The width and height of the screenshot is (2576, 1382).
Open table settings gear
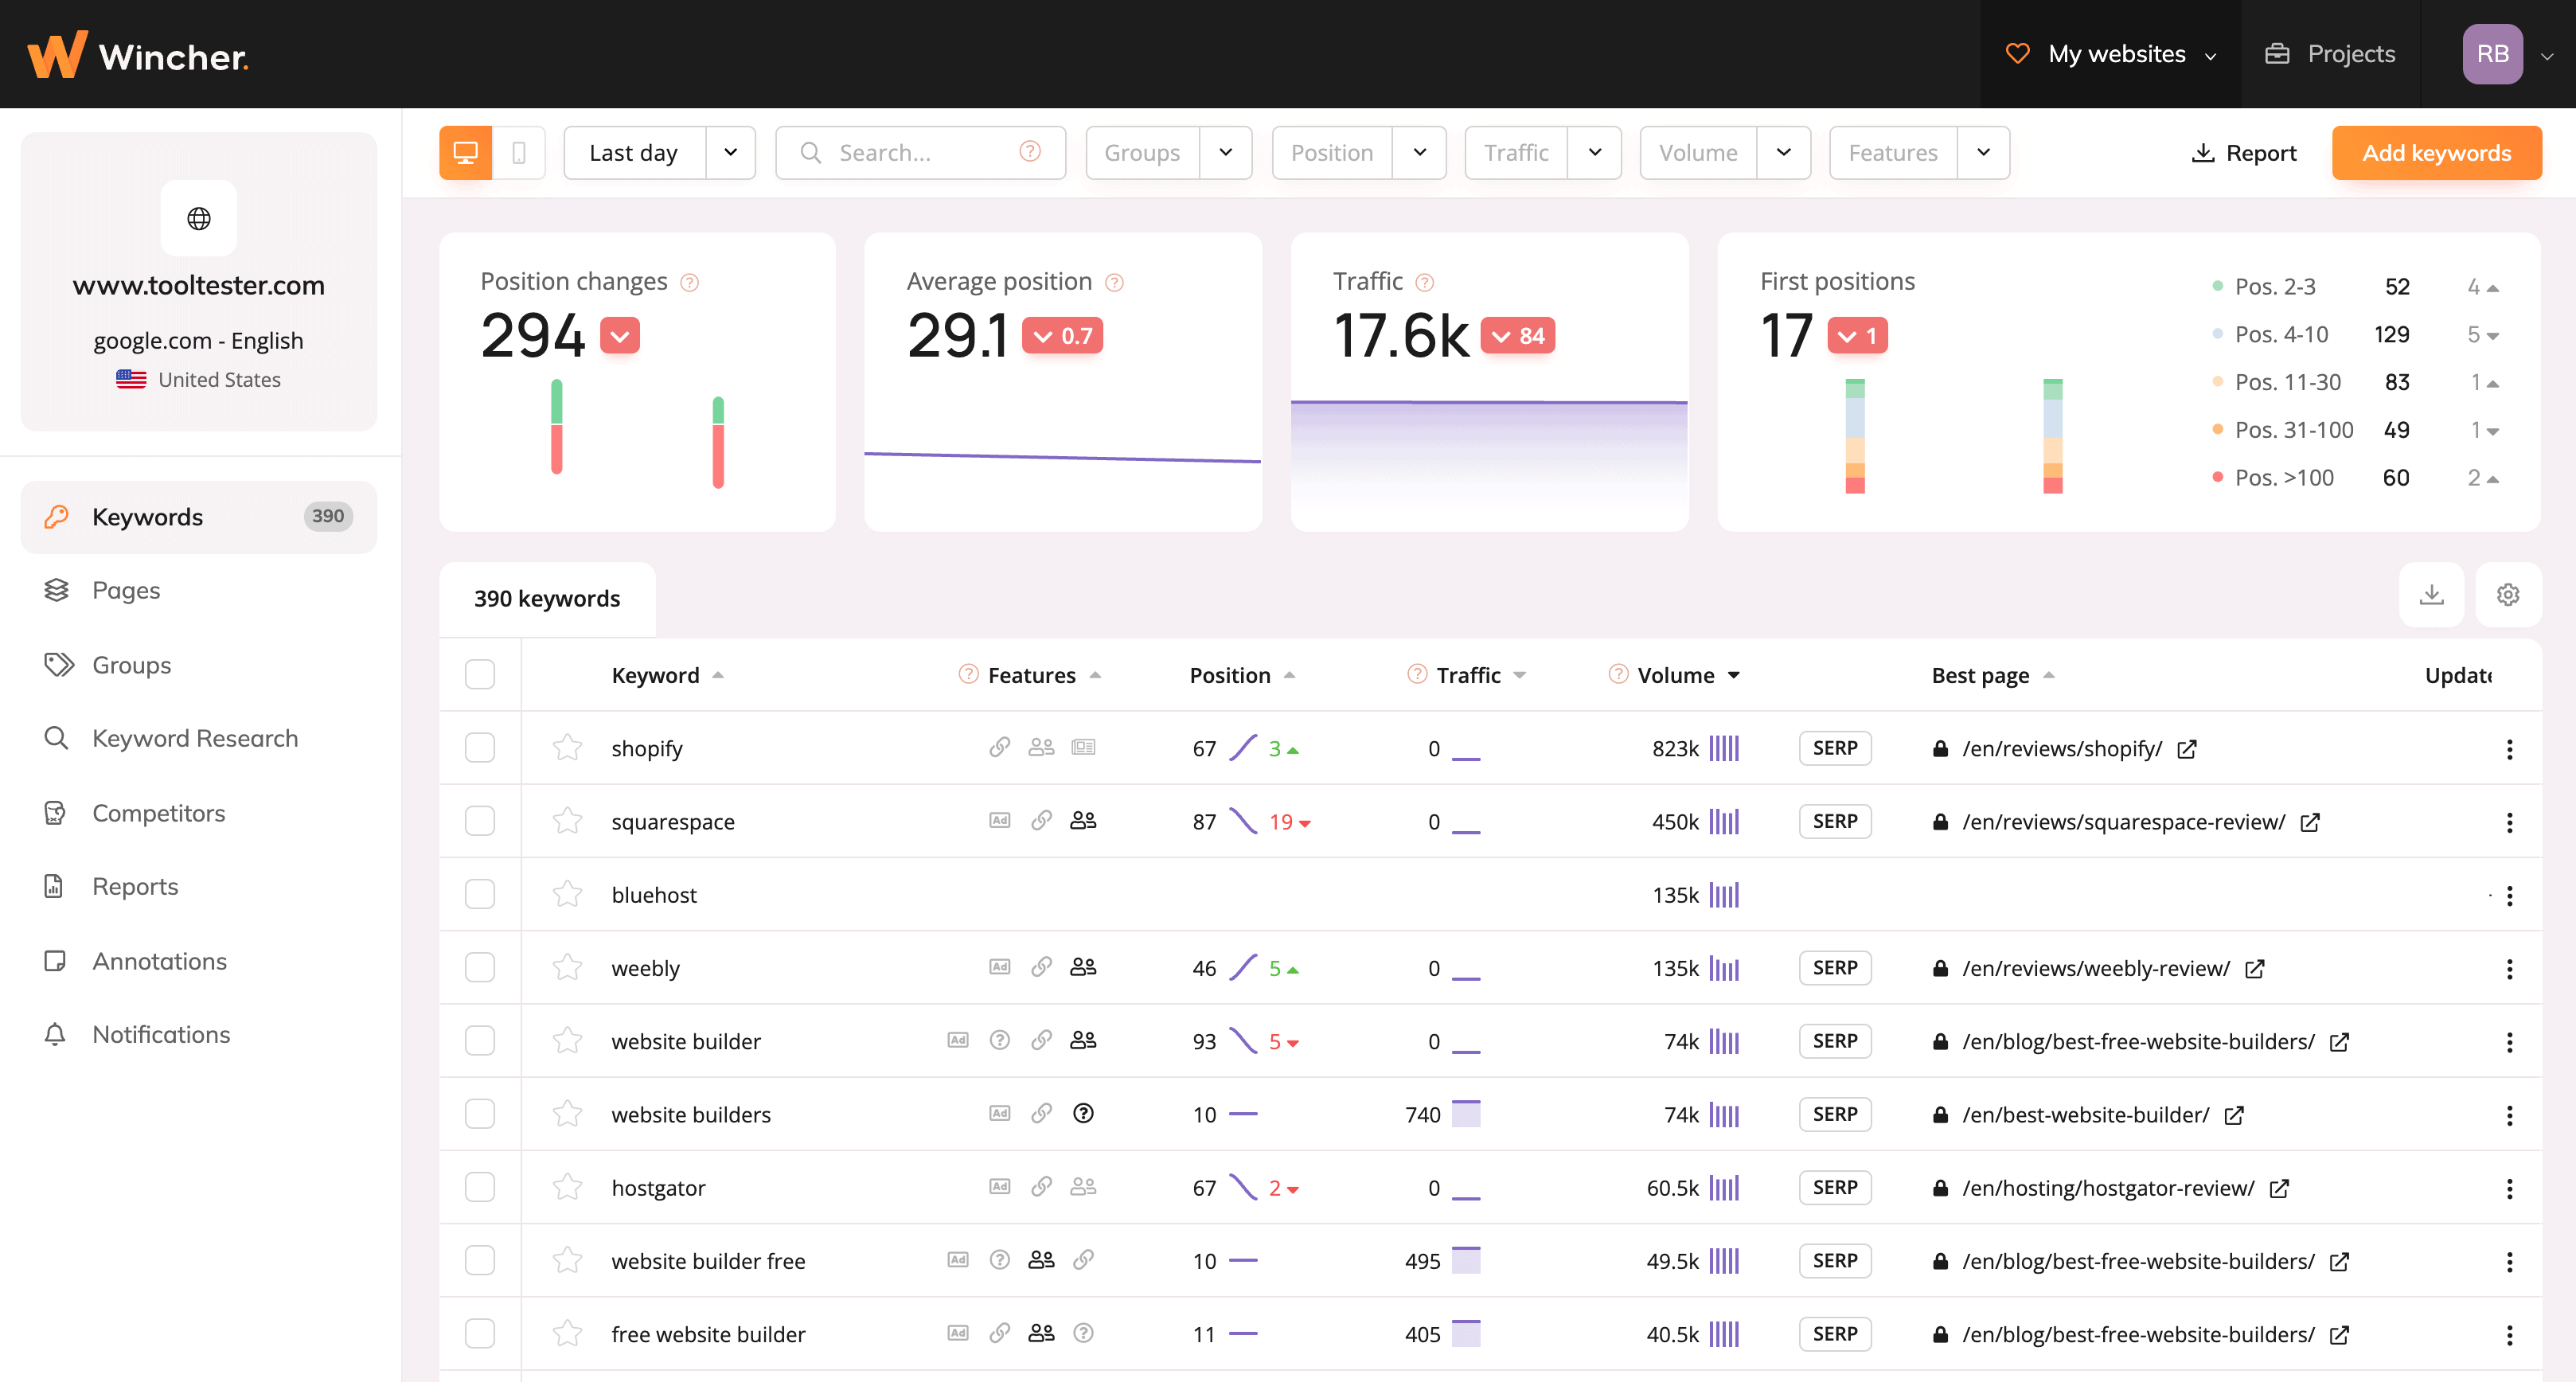[2507, 595]
